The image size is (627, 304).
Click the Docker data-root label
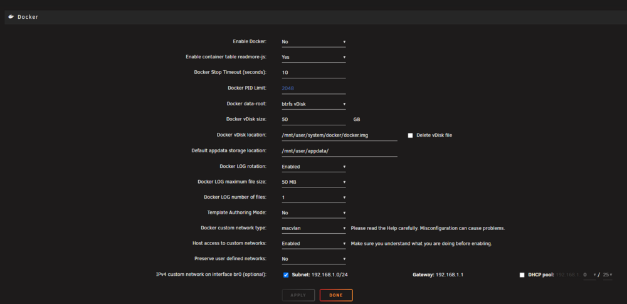[x=246, y=103]
